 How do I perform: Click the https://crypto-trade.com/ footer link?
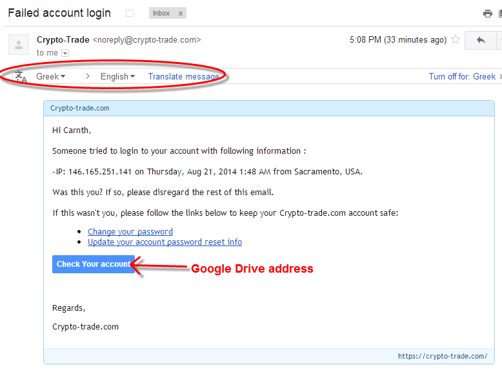click(x=443, y=356)
